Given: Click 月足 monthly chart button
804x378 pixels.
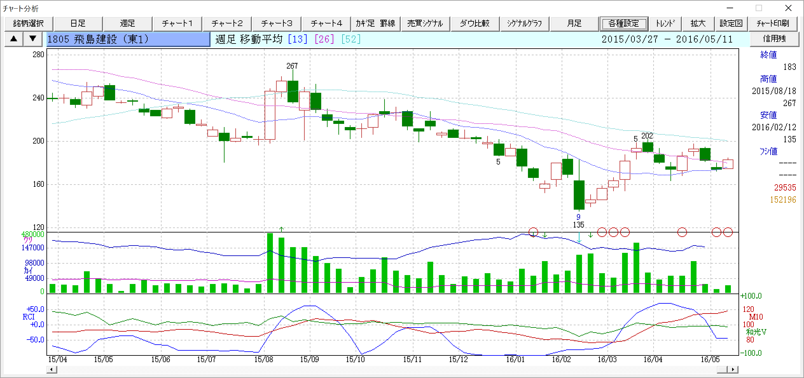Looking at the screenshot, I should (x=574, y=24).
